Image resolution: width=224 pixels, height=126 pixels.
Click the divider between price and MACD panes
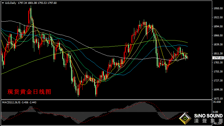tap(107, 99)
